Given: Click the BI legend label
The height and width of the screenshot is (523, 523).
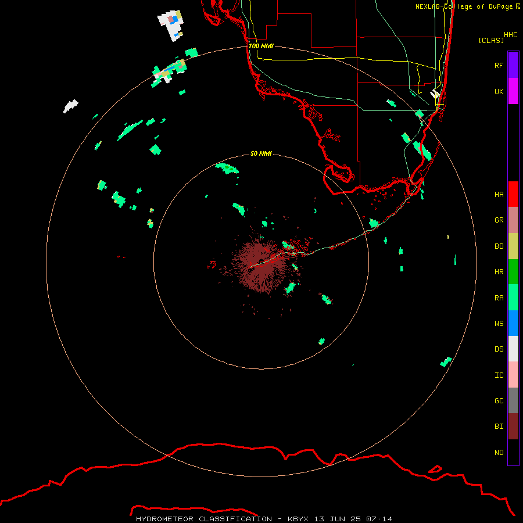Looking at the screenshot, I should click(499, 427).
